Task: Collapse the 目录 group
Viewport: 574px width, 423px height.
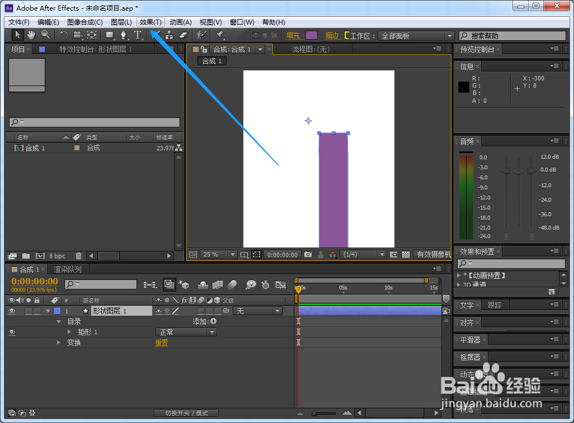Action: point(59,322)
